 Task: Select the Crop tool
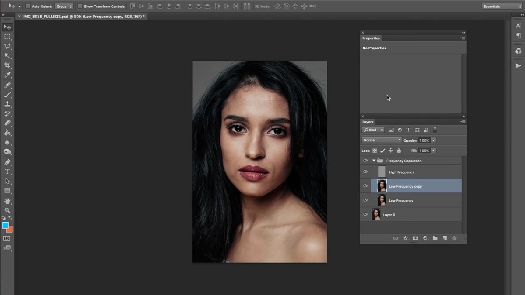click(7, 65)
